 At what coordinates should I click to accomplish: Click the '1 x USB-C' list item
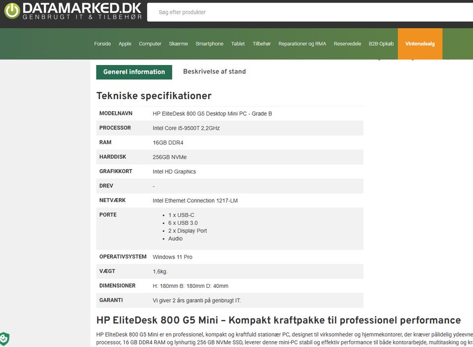pyautogui.click(x=181, y=215)
